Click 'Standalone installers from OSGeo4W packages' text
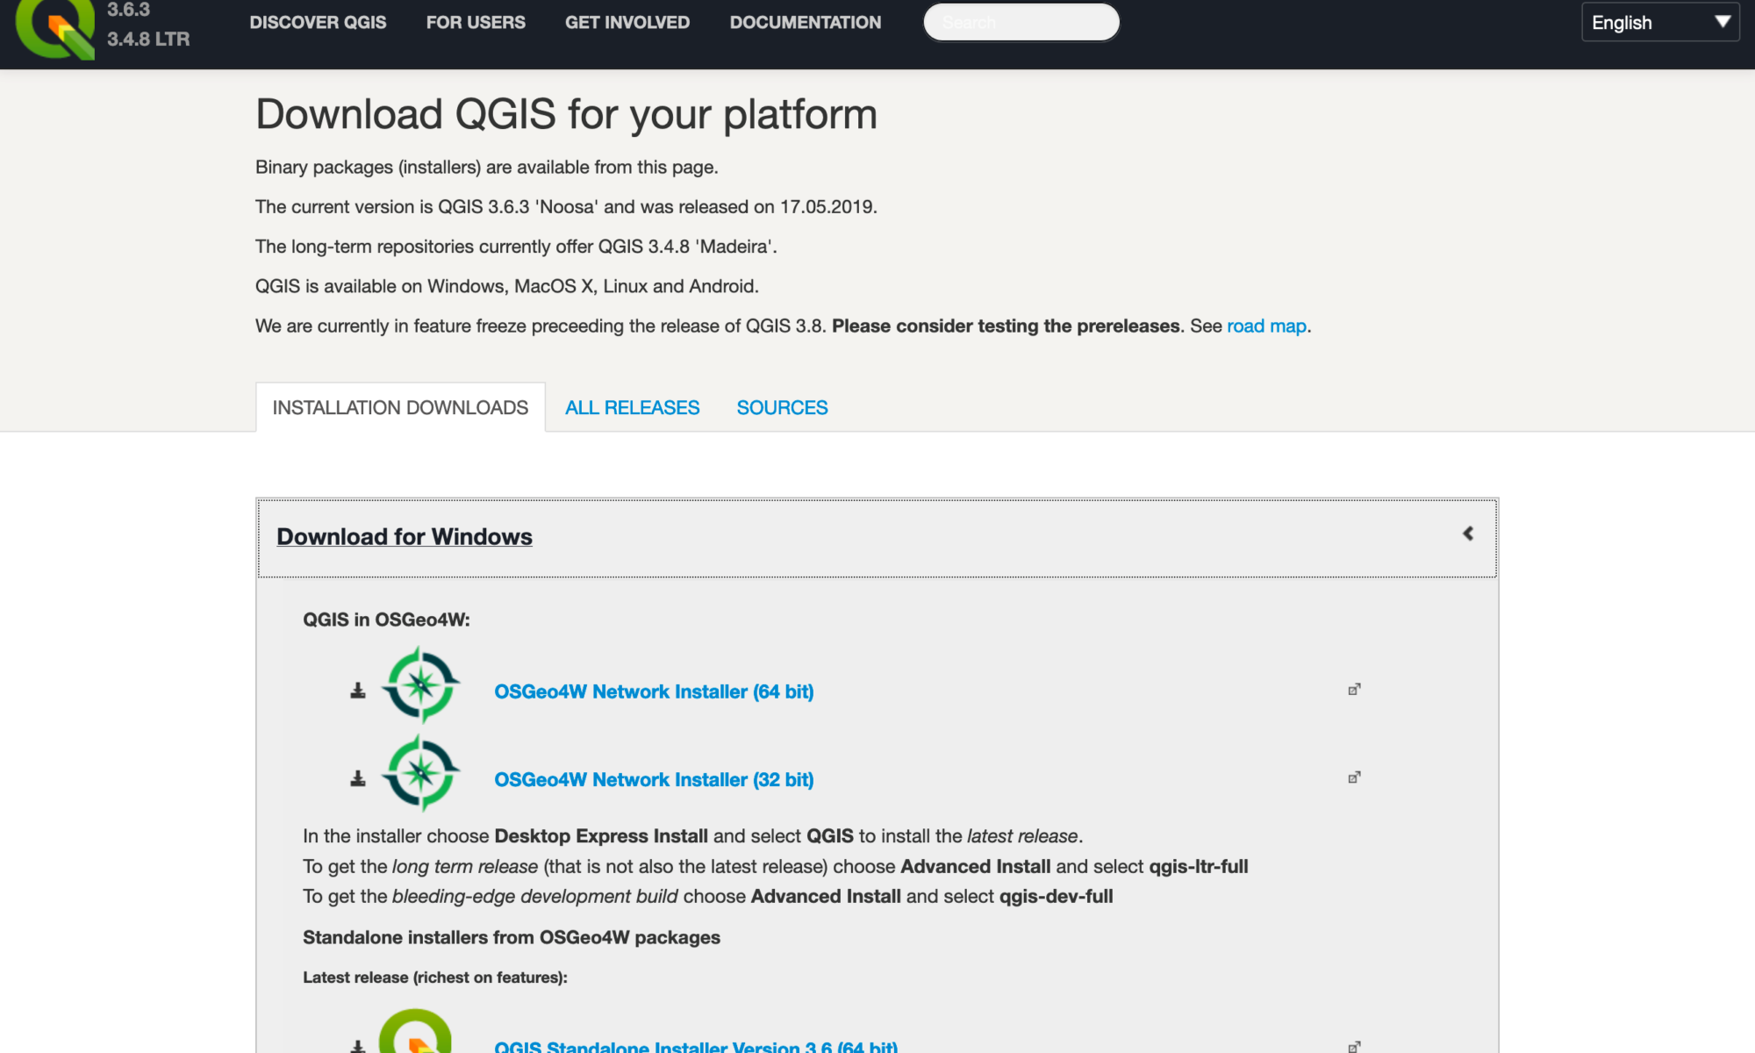 [x=512, y=937]
